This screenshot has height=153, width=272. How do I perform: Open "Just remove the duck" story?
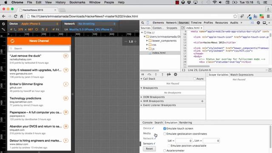click(x=25, y=56)
